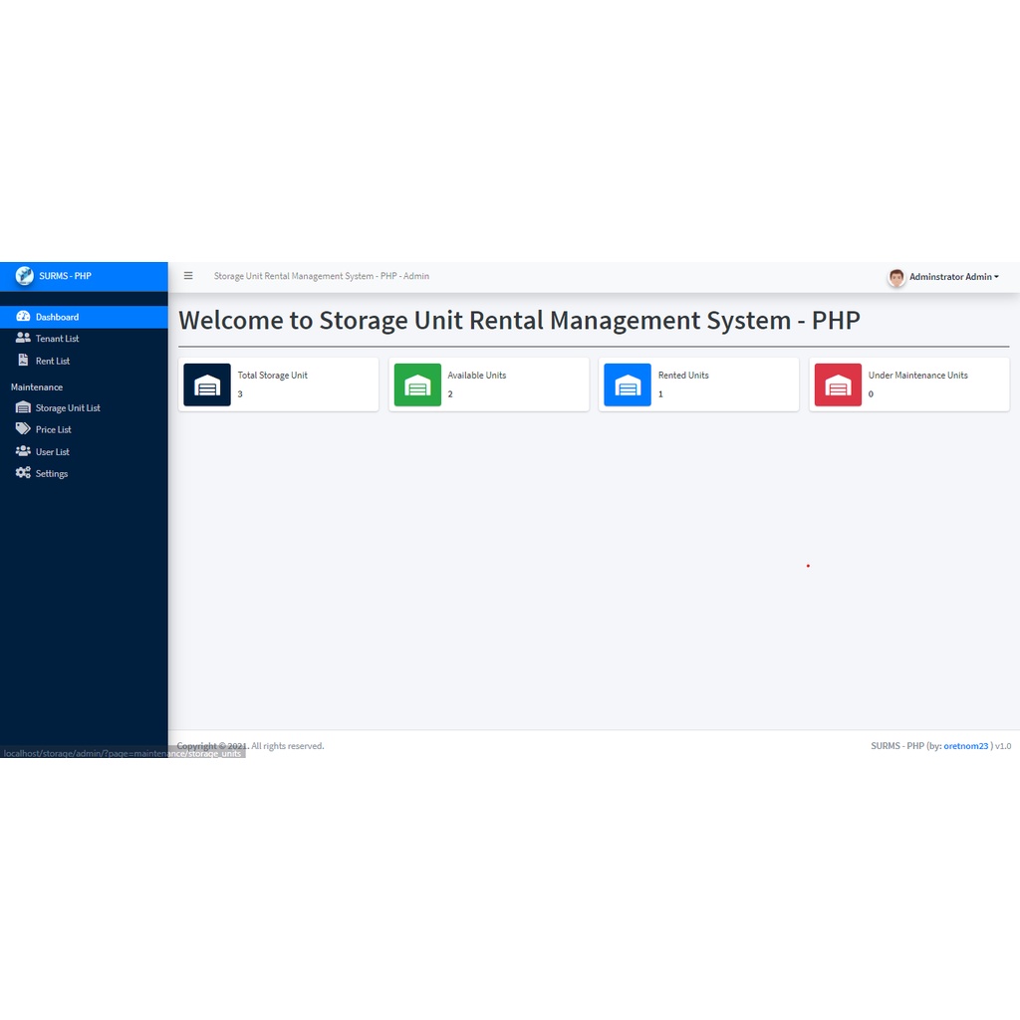Image resolution: width=1020 pixels, height=1020 pixels.
Task: Select the Price List tag icon
Action: 22,429
